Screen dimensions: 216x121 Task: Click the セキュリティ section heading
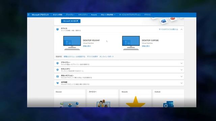[65, 69]
